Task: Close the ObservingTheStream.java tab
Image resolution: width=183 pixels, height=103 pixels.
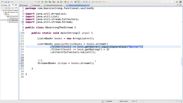Action: click(88, 5)
